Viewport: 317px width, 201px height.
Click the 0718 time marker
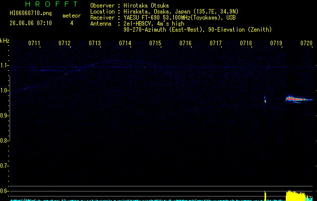coord(246,43)
